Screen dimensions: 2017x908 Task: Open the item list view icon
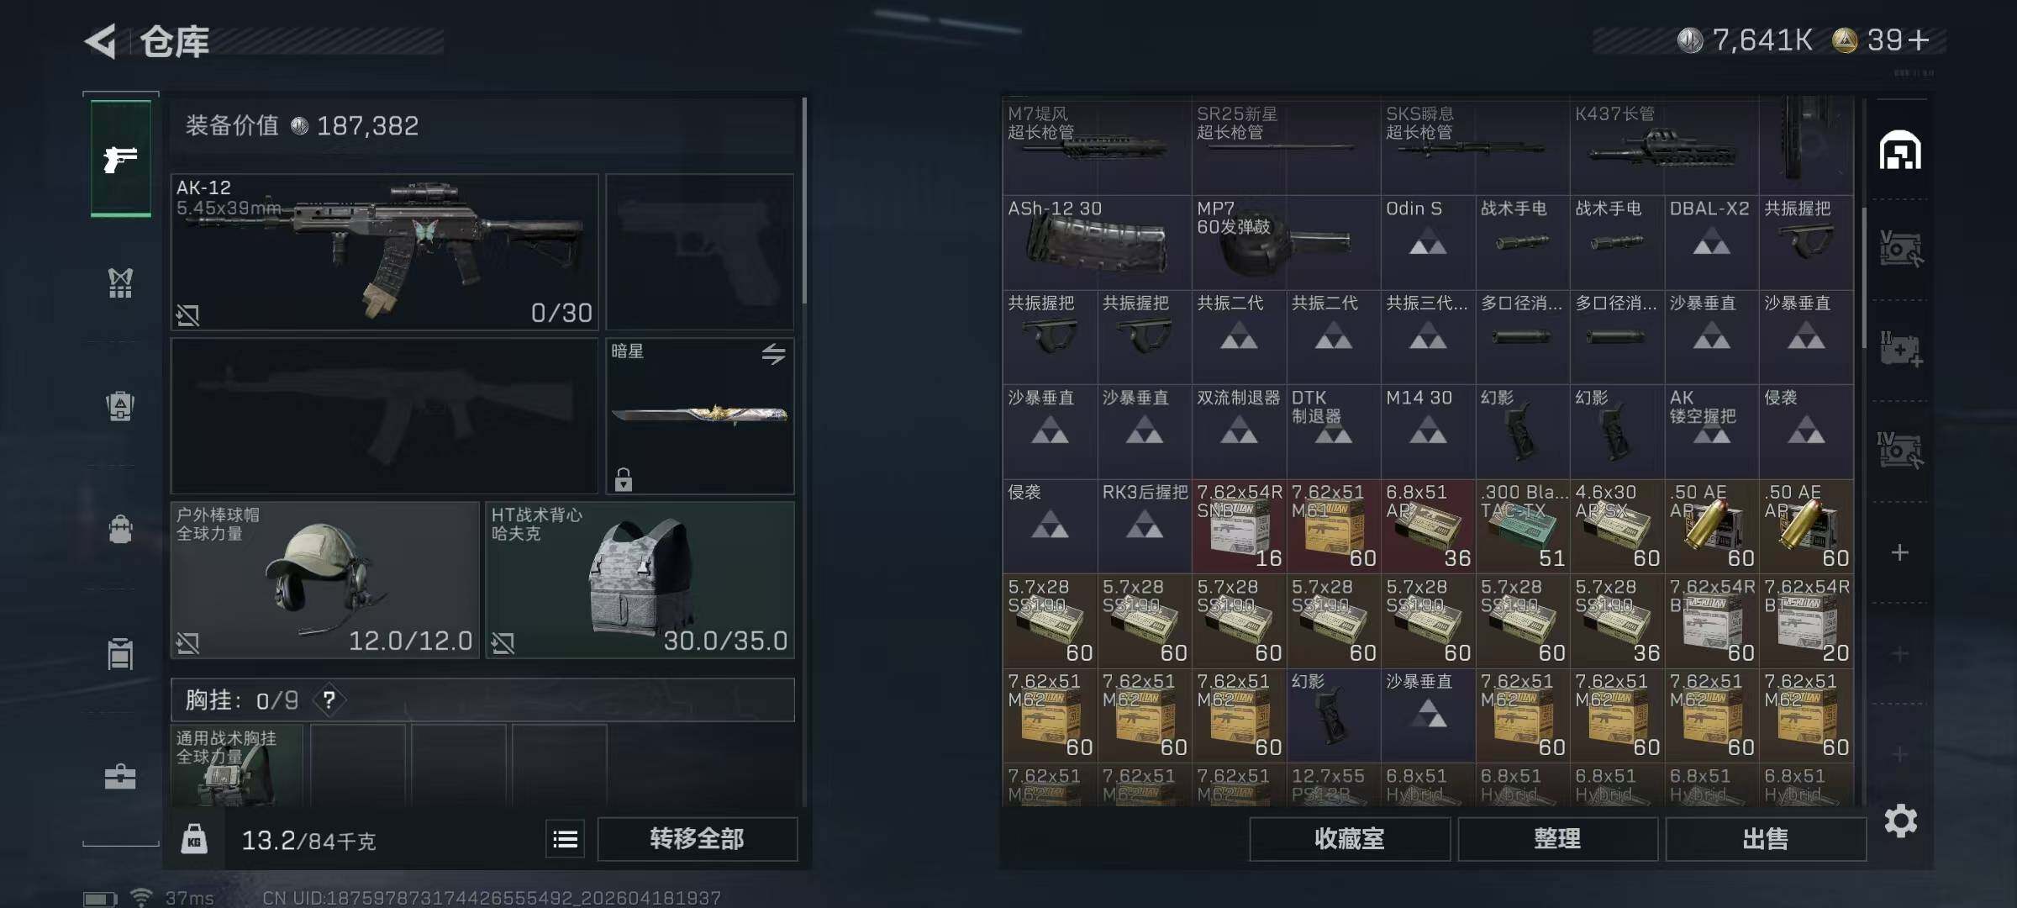[x=566, y=839]
